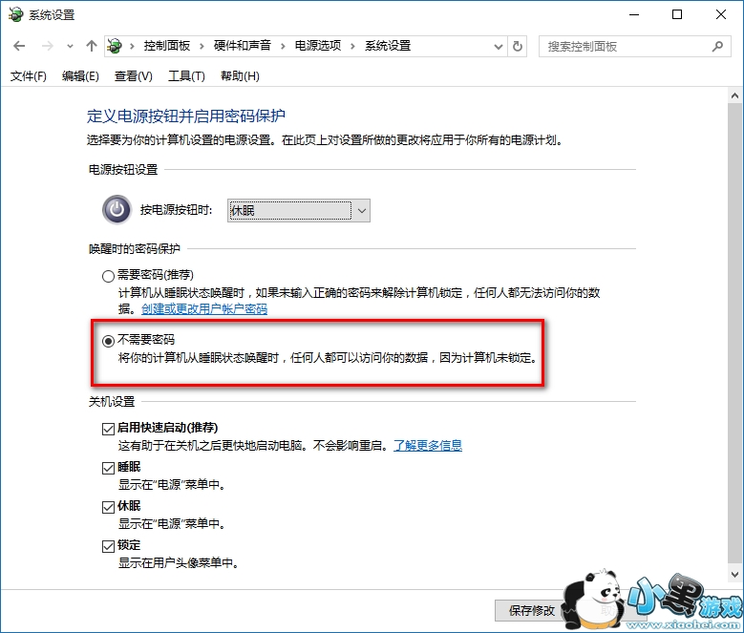Click the 关机设置 section label
Screen dimensions: 744x633
coord(112,402)
